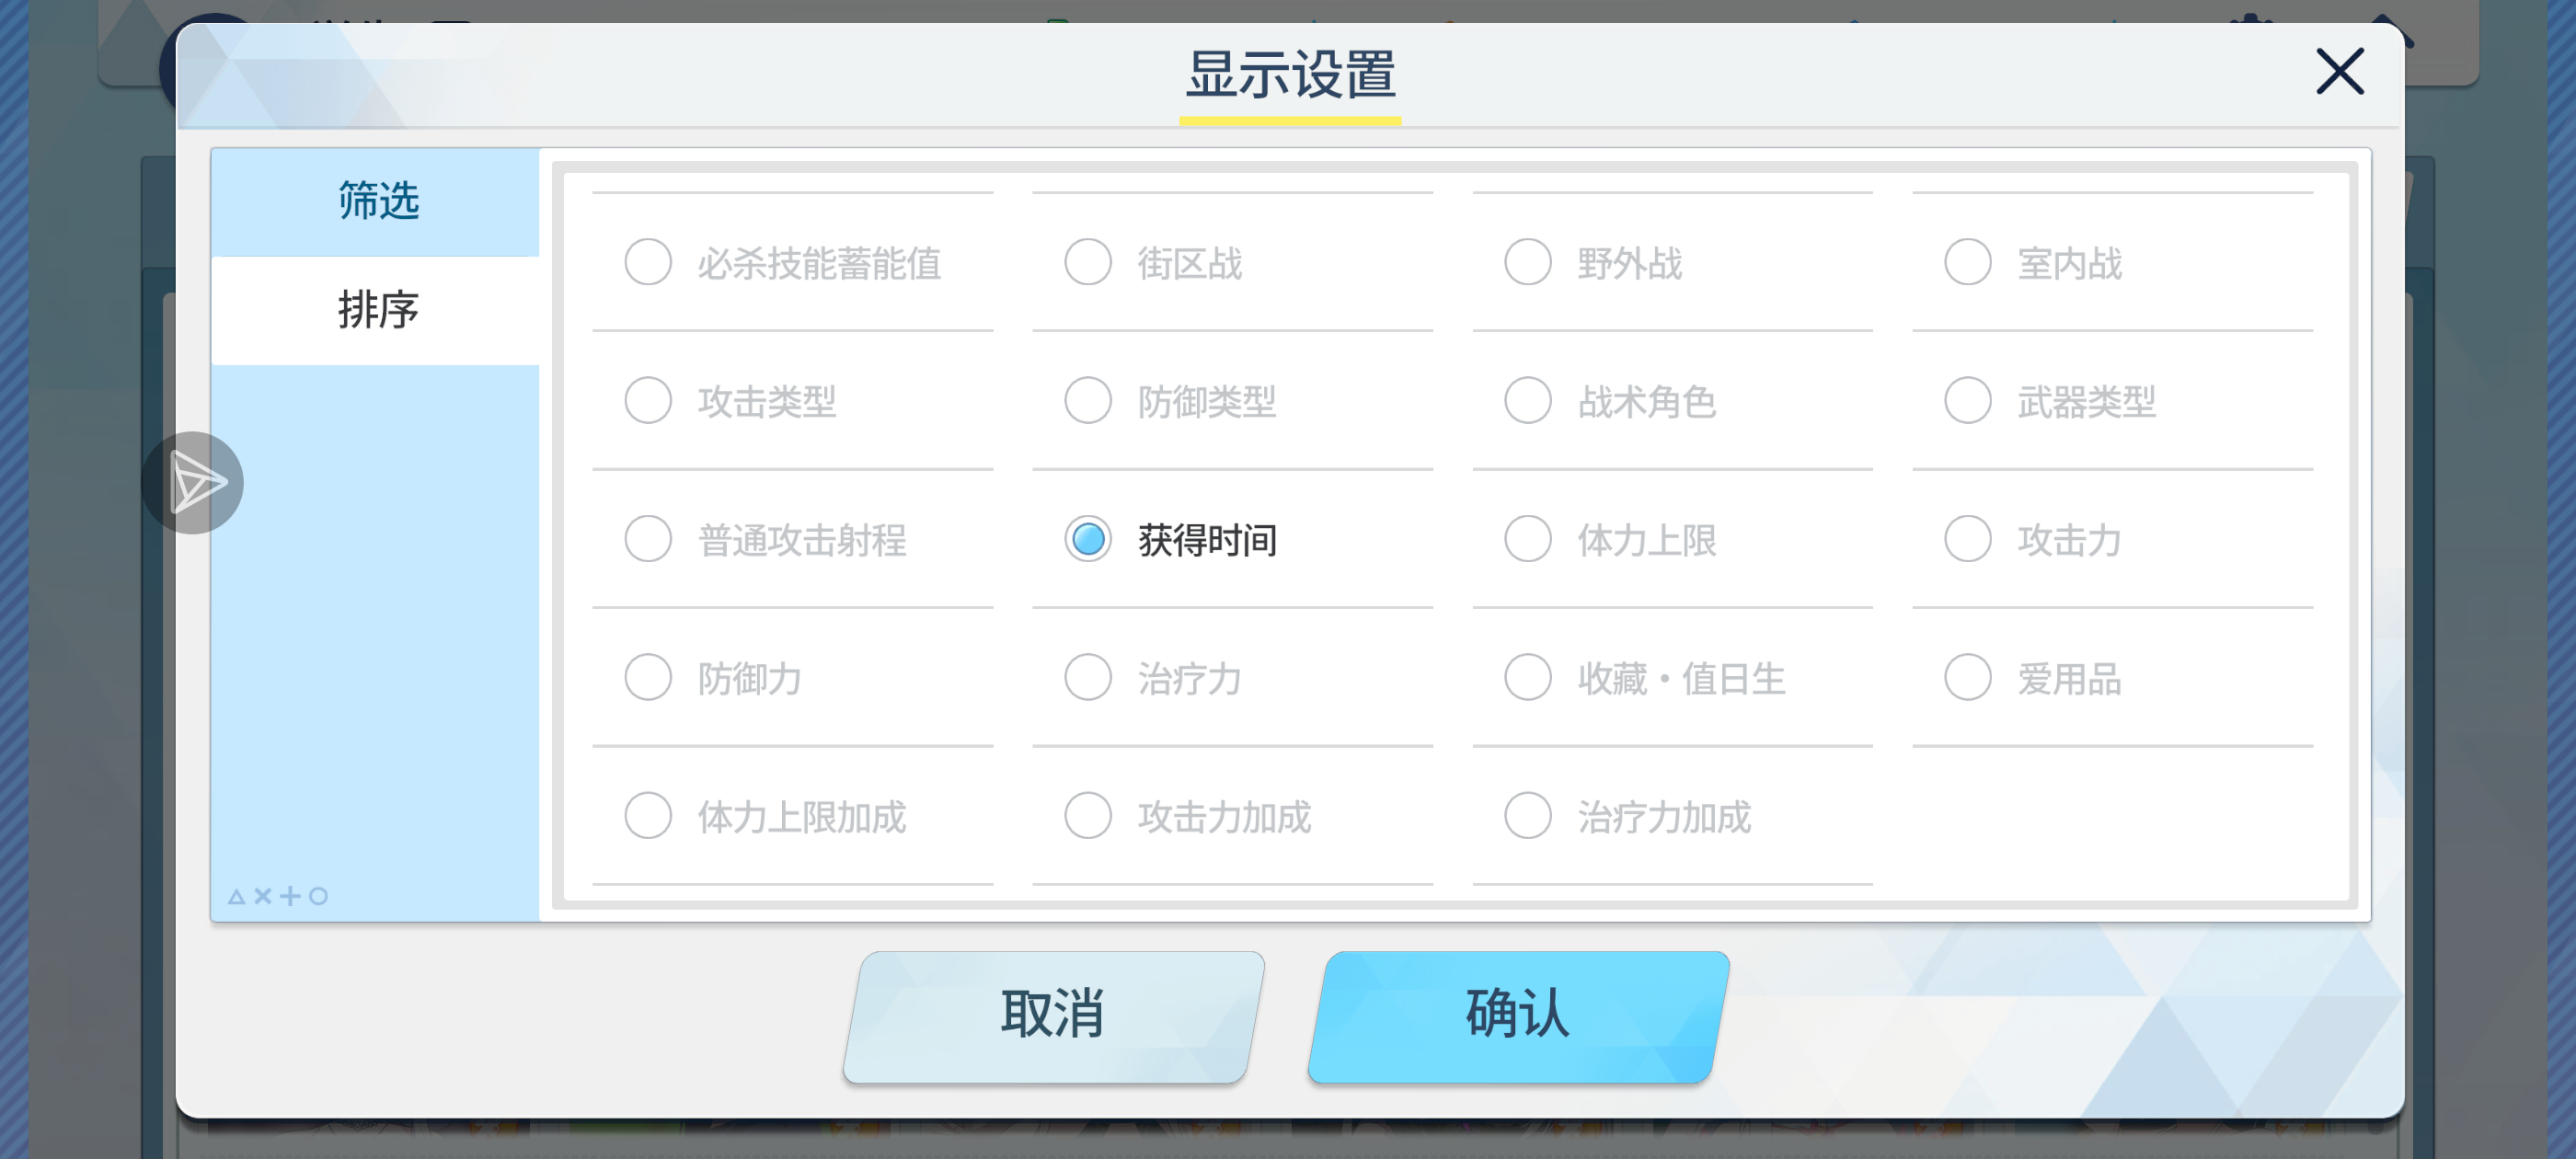The image size is (2576, 1159).
Task: Click the selected 获得时间 radio button
Action: pos(1087,538)
